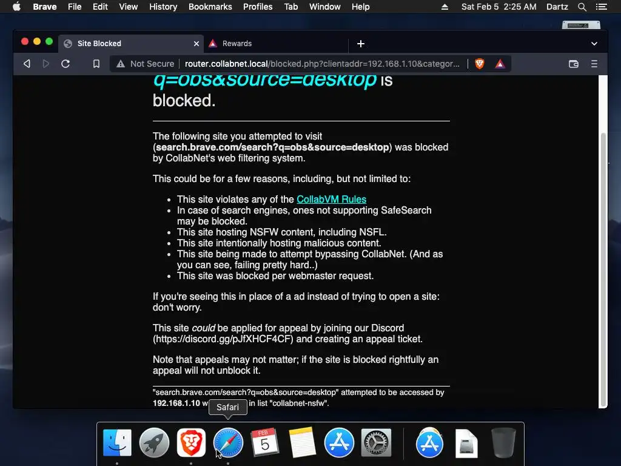The image size is (621, 466).
Task: Open the File menu
Action: coord(75,7)
